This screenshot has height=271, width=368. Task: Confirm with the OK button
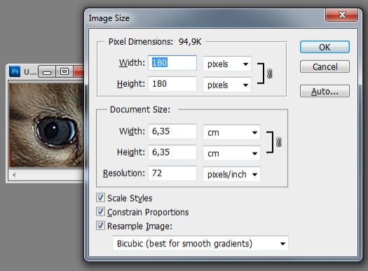325,47
